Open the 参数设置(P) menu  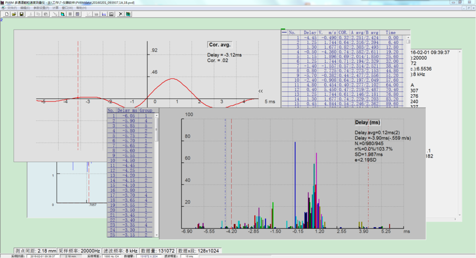[41, 8]
